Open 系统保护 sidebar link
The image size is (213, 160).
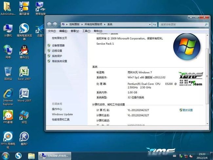point(57,56)
